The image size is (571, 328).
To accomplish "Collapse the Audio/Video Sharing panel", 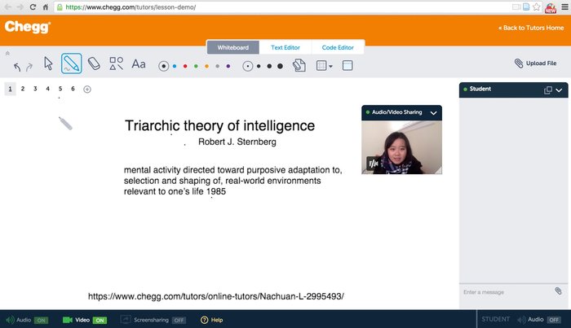I will coord(433,113).
